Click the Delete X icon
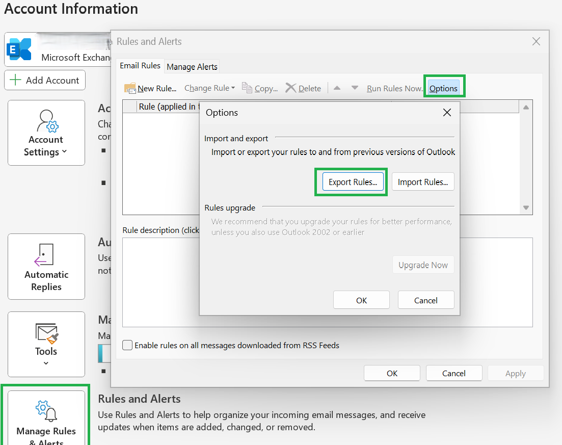562x445 pixels. pyautogui.click(x=290, y=88)
